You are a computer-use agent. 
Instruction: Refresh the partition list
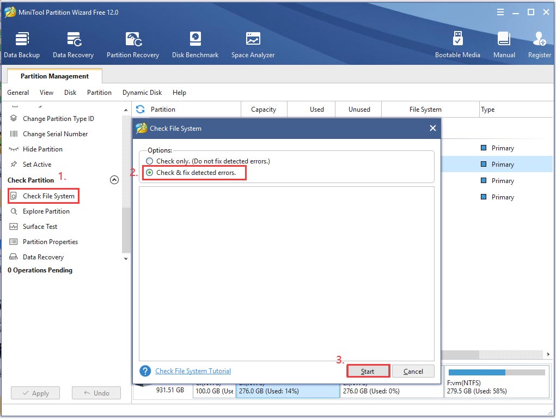(140, 110)
